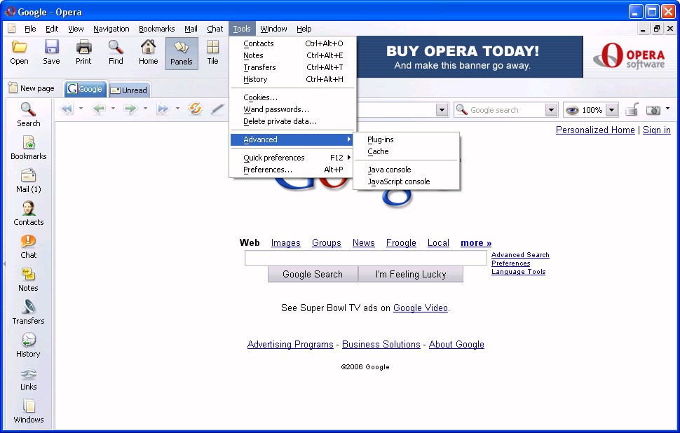Click the green Back arrow icon

click(99, 109)
